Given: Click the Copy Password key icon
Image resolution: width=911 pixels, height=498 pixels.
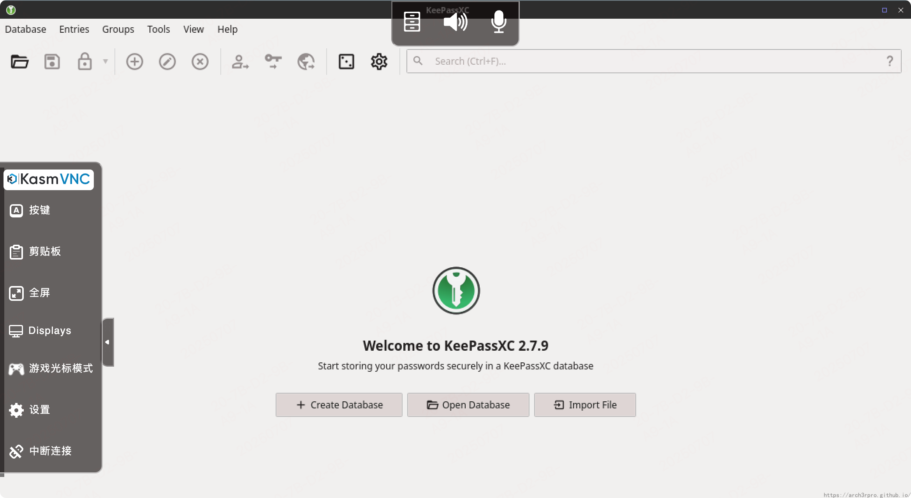Looking at the screenshot, I should [273, 62].
